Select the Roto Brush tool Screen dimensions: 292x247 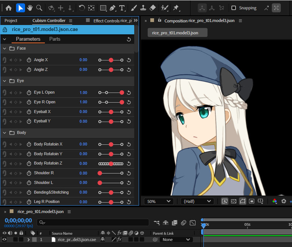[165, 8]
